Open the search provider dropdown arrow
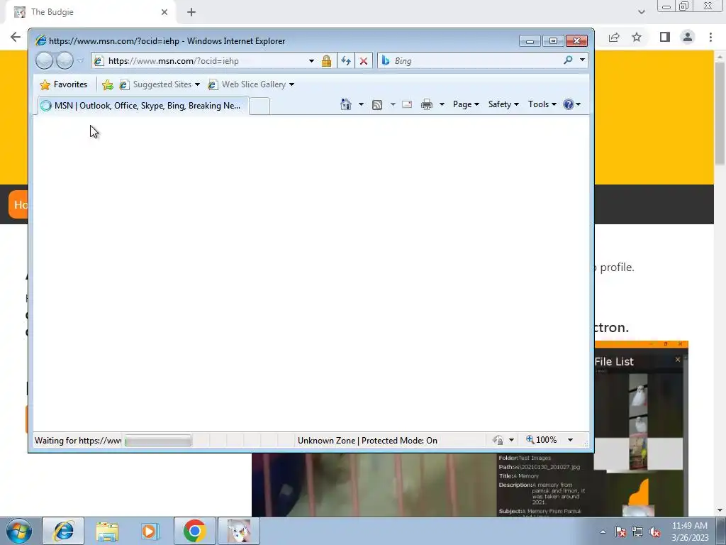The width and height of the screenshot is (726, 545). tap(582, 60)
